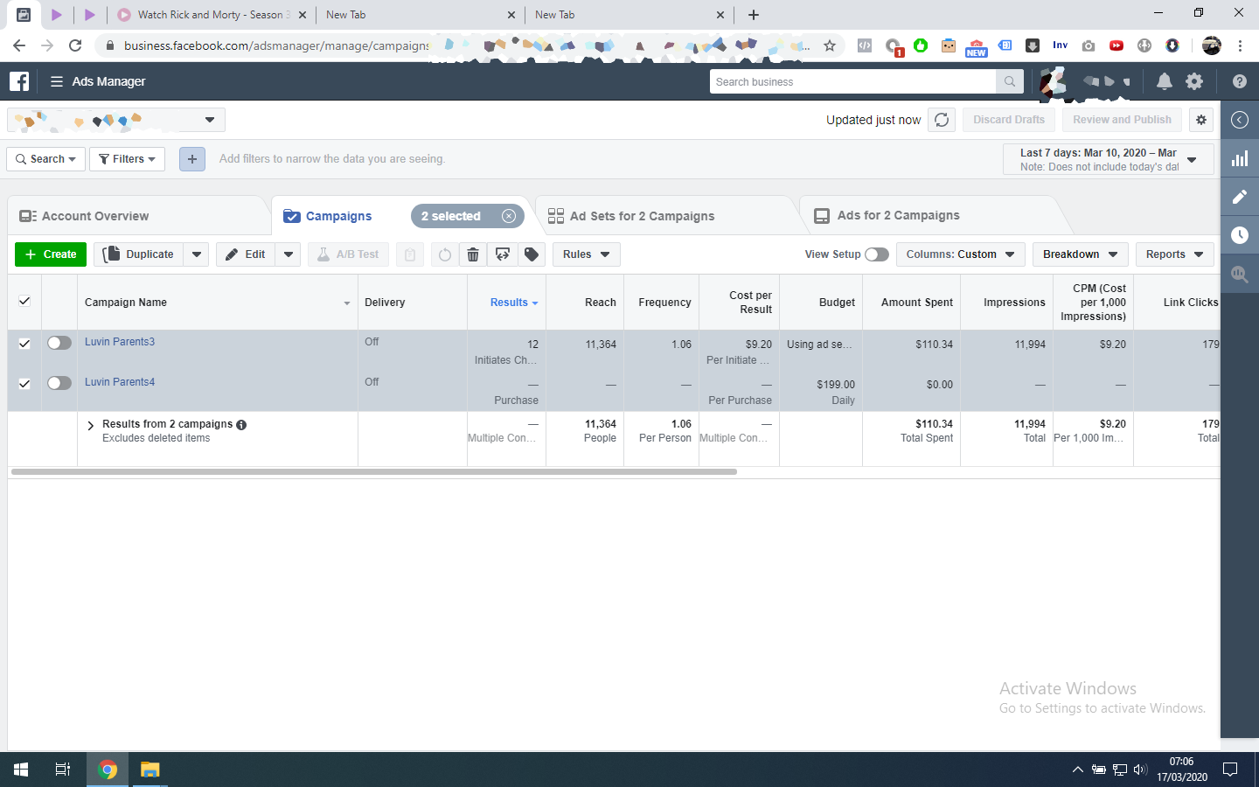Viewport: 1259px width, 787px height.
Task: Click info icon beside Results from 2 campaigns
Action: click(241, 425)
